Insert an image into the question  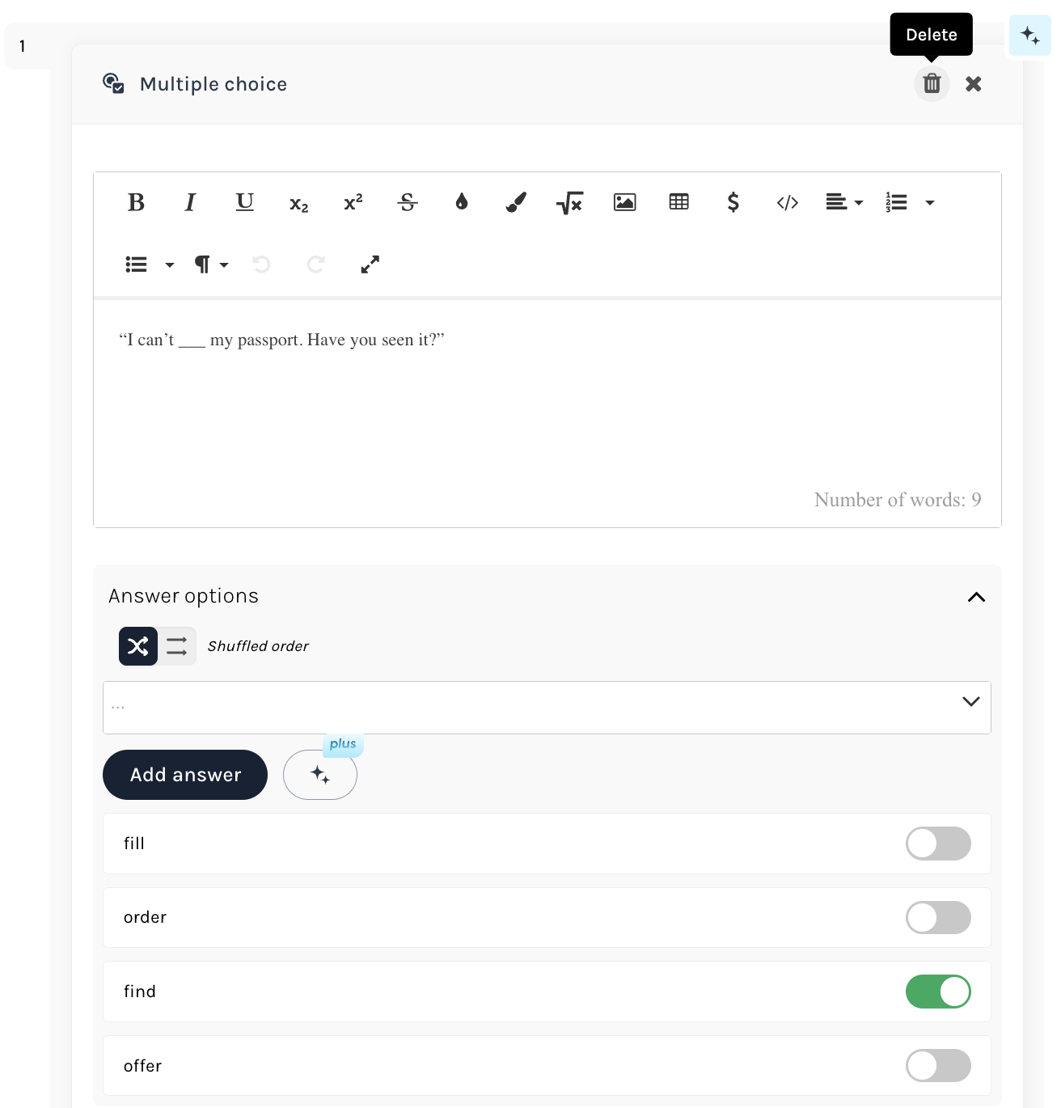tap(624, 202)
